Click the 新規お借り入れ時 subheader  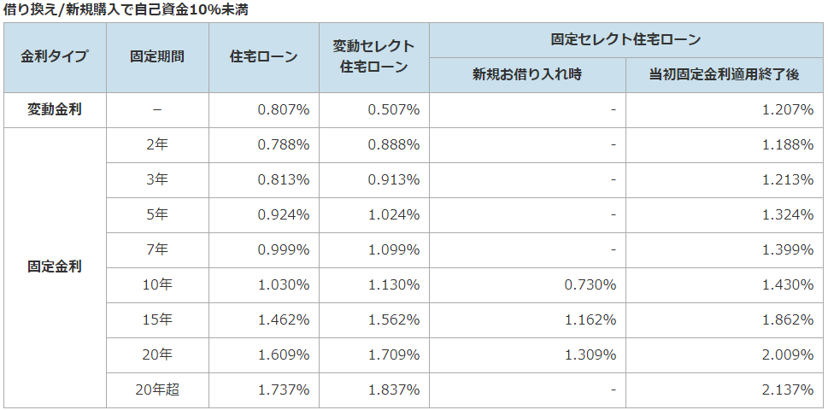pyautogui.click(x=527, y=75)
